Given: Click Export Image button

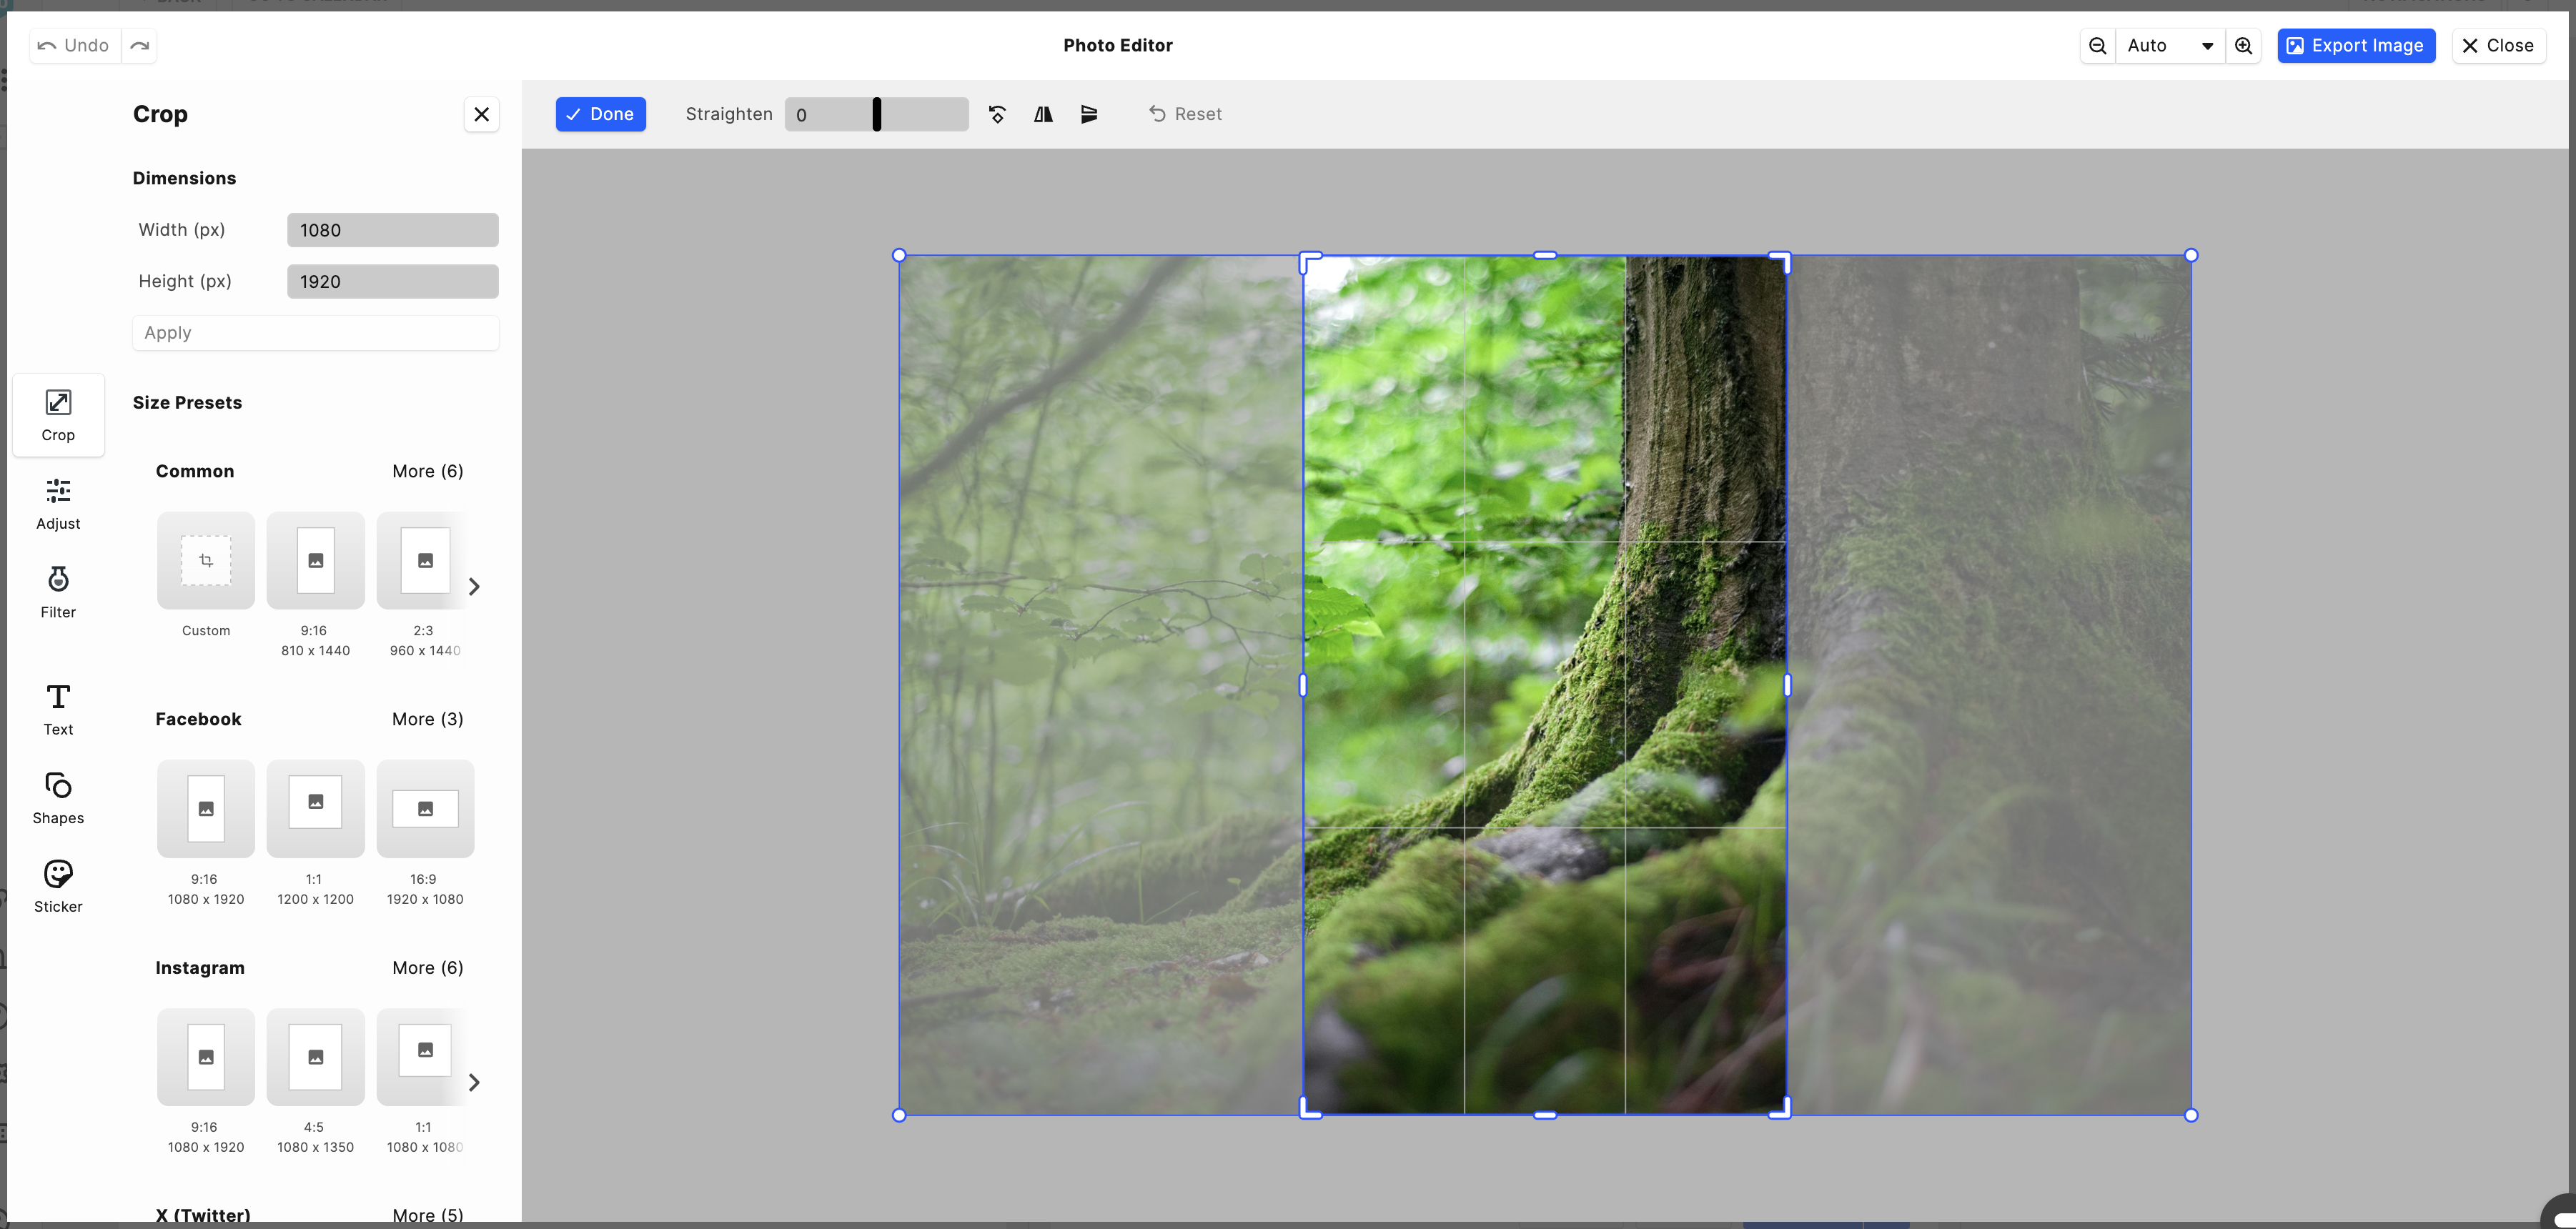Looking at the screenshot, I should [x=2356, y=44].
